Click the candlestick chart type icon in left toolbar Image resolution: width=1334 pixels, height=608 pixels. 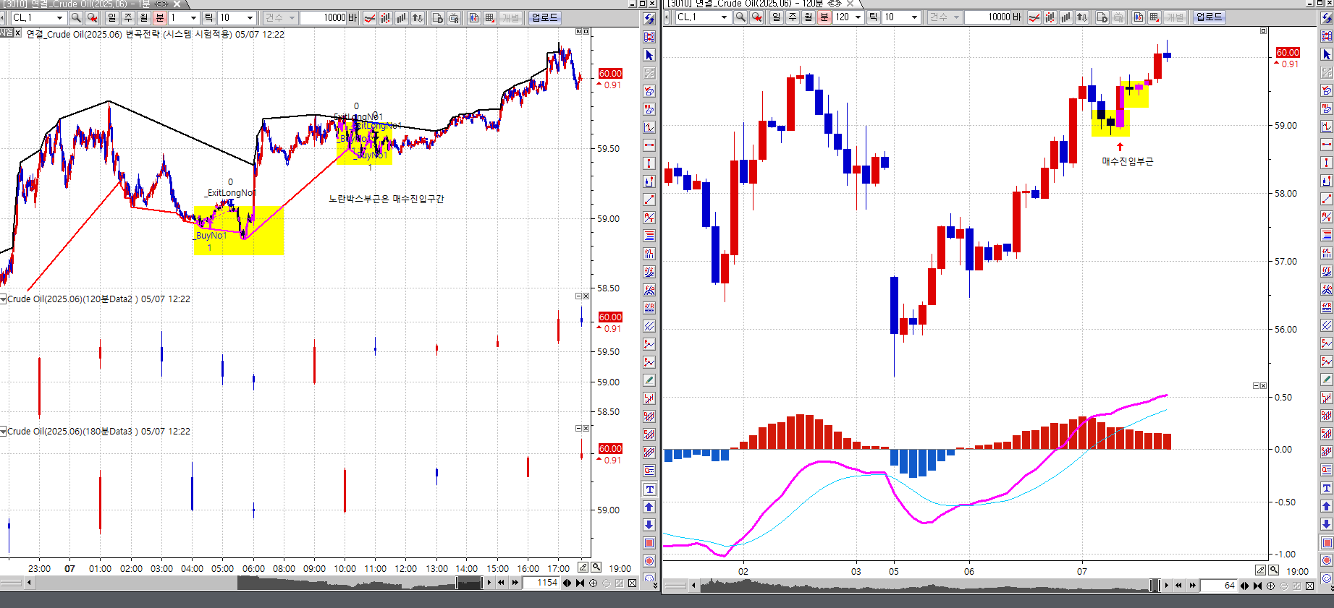(385, 17)
